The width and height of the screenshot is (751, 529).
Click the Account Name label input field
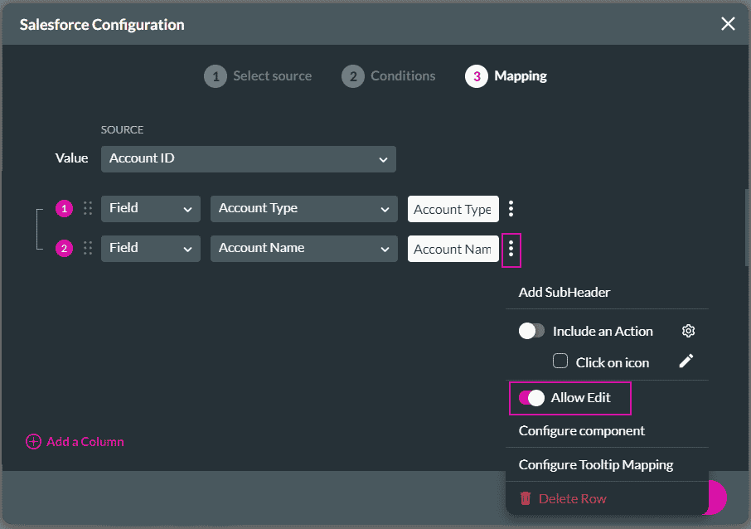coord(452,249)
